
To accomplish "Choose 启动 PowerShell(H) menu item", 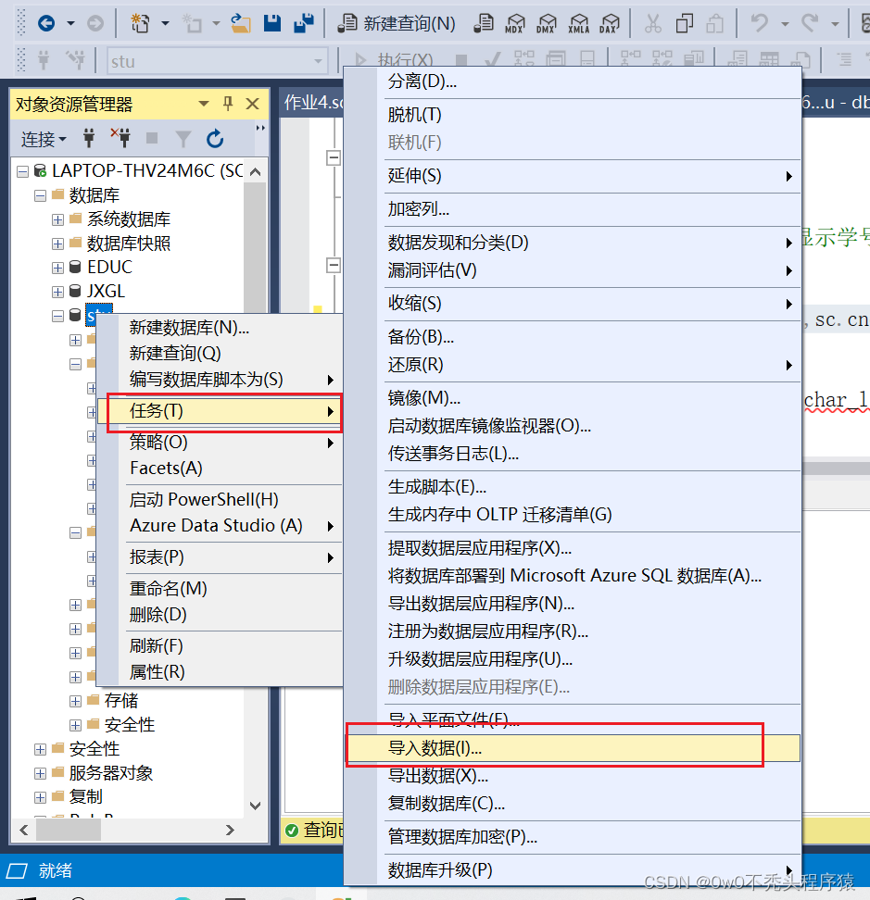I will pyautogui.click(x=221, y=500).
